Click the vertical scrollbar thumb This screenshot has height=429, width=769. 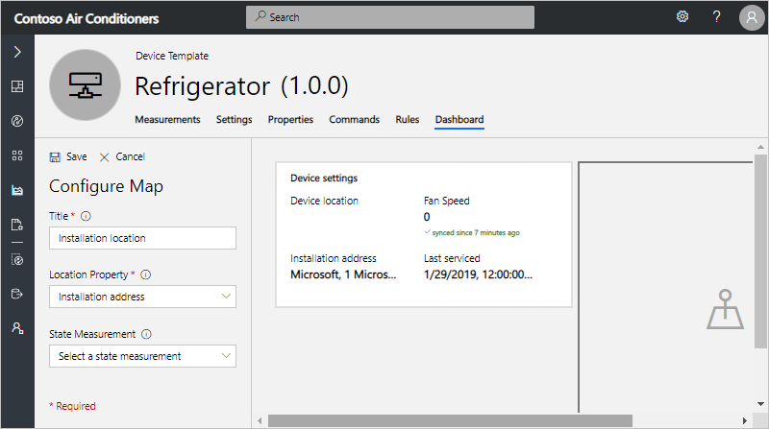point(760,251)
